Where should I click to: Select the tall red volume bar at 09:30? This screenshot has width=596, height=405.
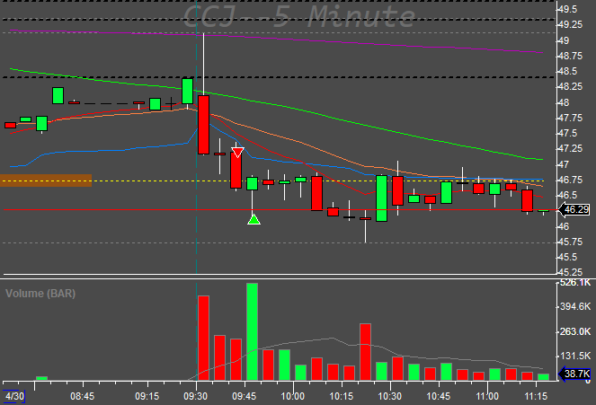pos(204,339)
